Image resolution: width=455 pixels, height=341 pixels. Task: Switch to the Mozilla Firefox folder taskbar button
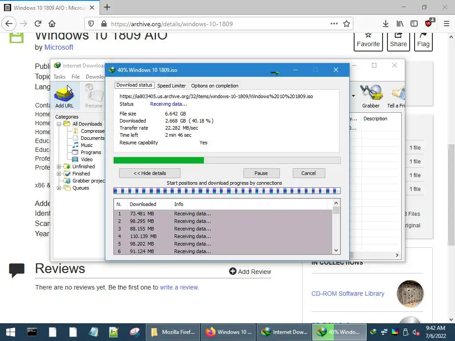pyautogui.click(x=173, y=332)
